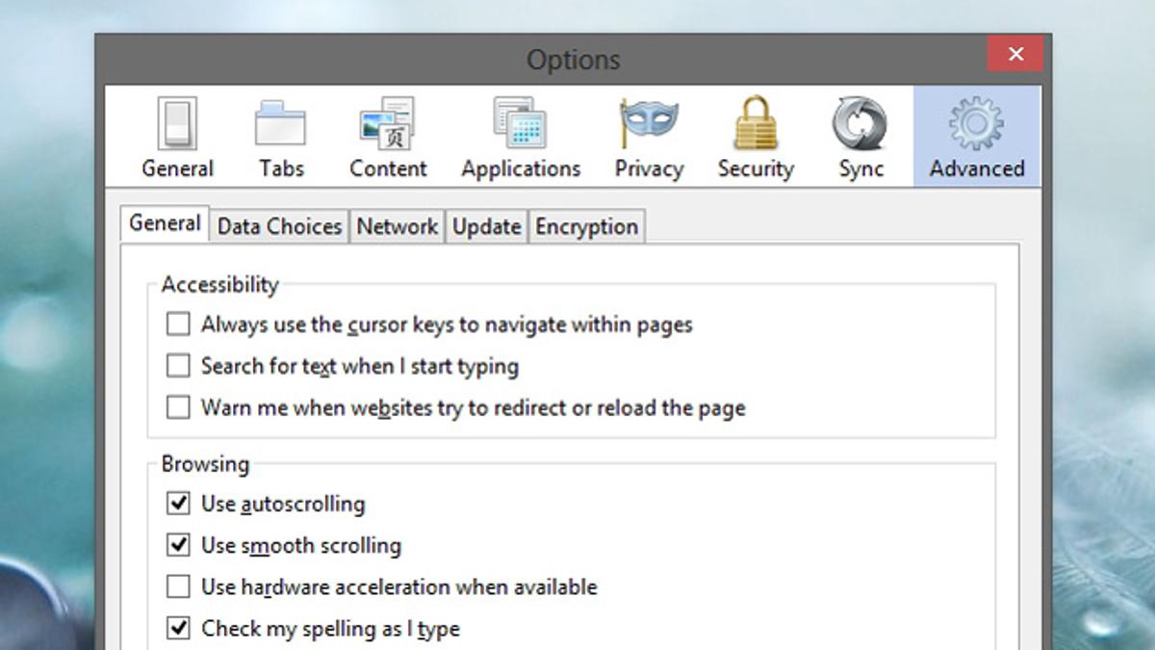1155x650 pixels.
Task: Switch to the General sub-tab
Action: [x=165, y=223]
